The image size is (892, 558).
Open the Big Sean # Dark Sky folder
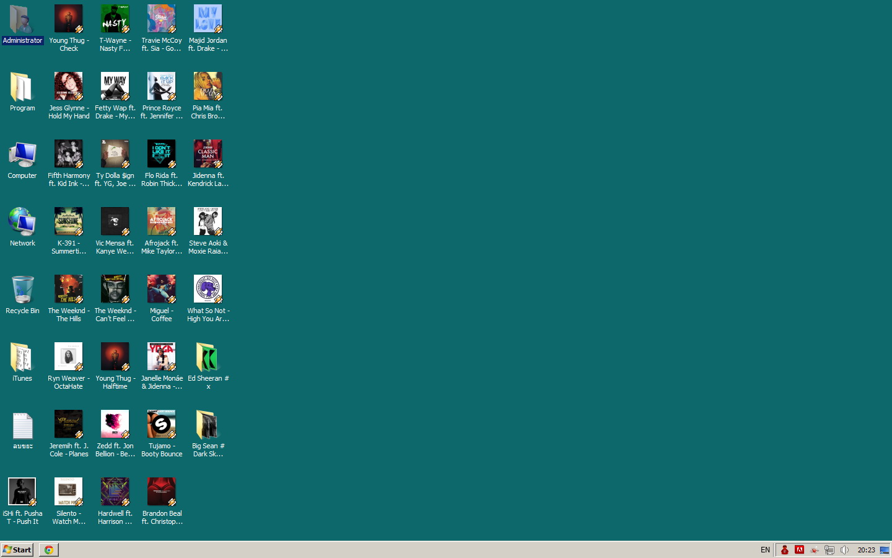[208, 434]
